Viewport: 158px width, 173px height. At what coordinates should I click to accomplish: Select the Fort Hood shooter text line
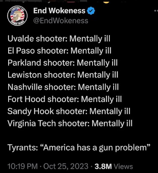(x=65, y=99)
